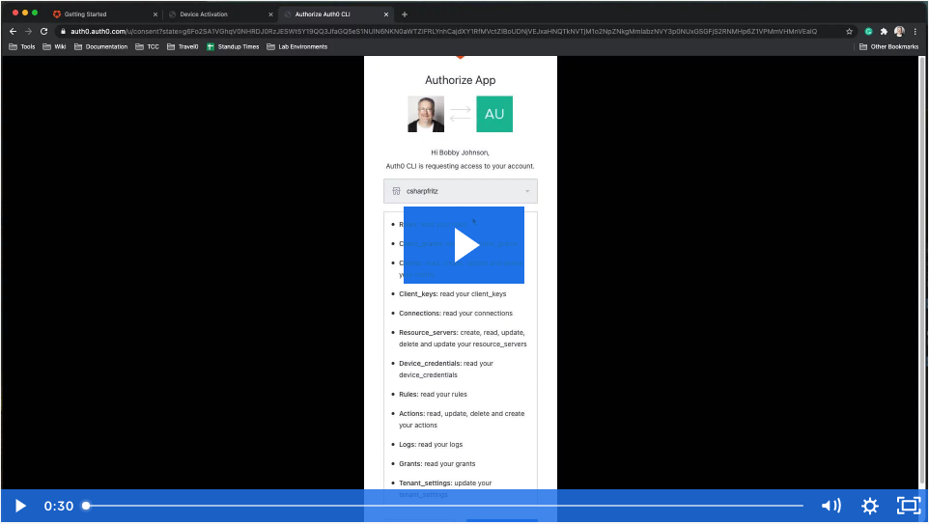Open the Documentation bookmark folder
The height and width of the screenshot is (524, 929).
click(100, 46)
